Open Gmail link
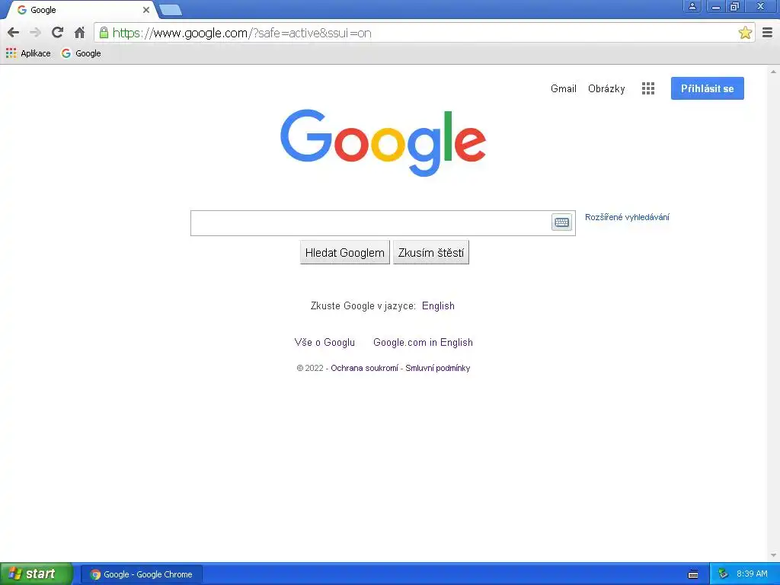Screen dimensions: 780x585 point(563,88)
